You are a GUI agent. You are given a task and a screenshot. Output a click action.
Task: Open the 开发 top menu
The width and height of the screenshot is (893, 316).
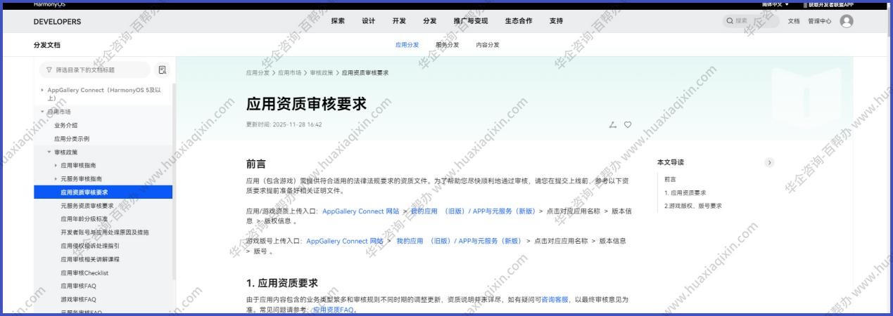coord(399,21)
